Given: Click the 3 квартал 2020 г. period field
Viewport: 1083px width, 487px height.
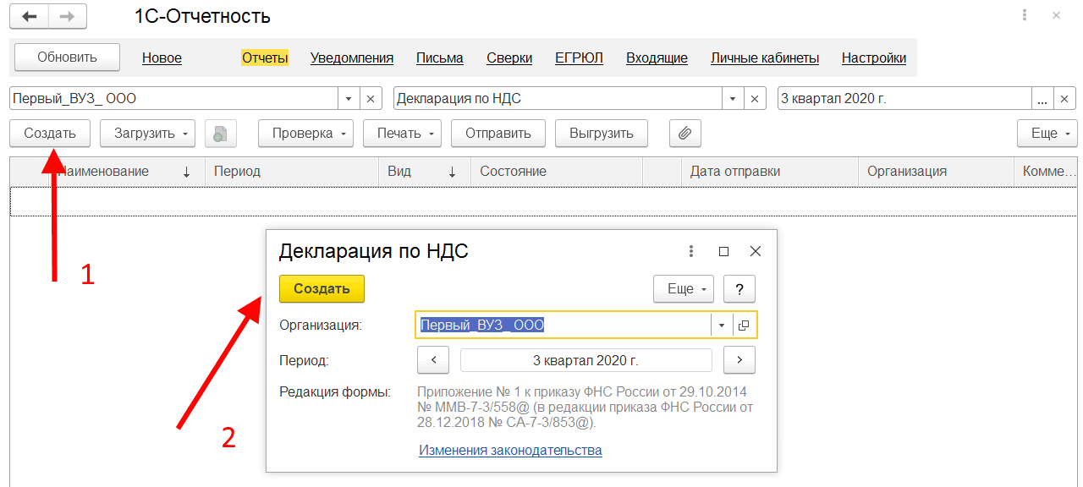Looking at the screenshot, I should tap(904, 98).
